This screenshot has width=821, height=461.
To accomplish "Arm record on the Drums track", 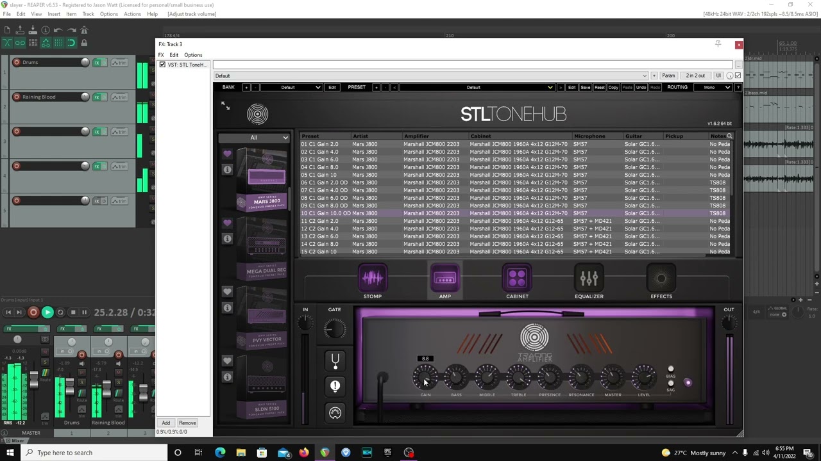I will click(x=17, y=62).
